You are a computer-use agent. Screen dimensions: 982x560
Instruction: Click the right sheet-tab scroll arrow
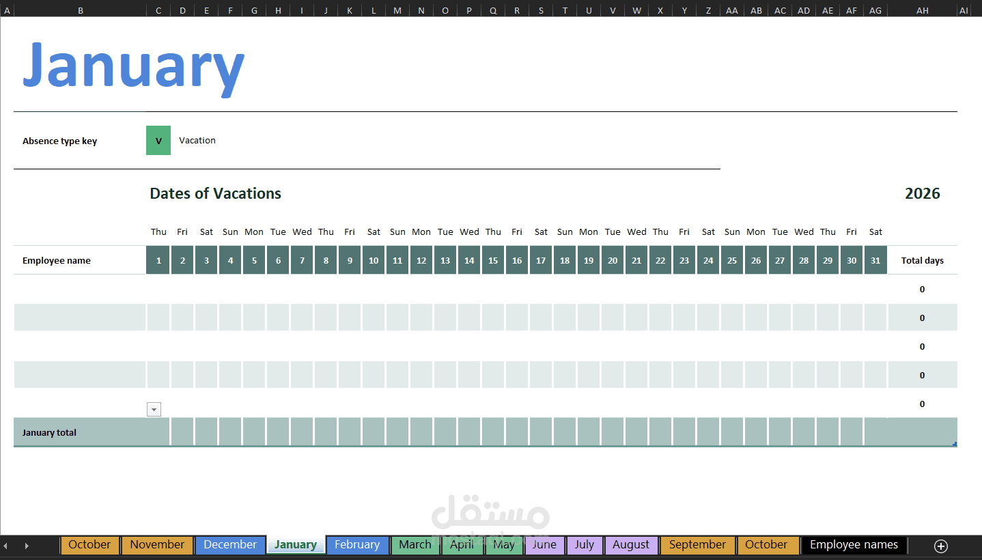click(x=27, y=546)
